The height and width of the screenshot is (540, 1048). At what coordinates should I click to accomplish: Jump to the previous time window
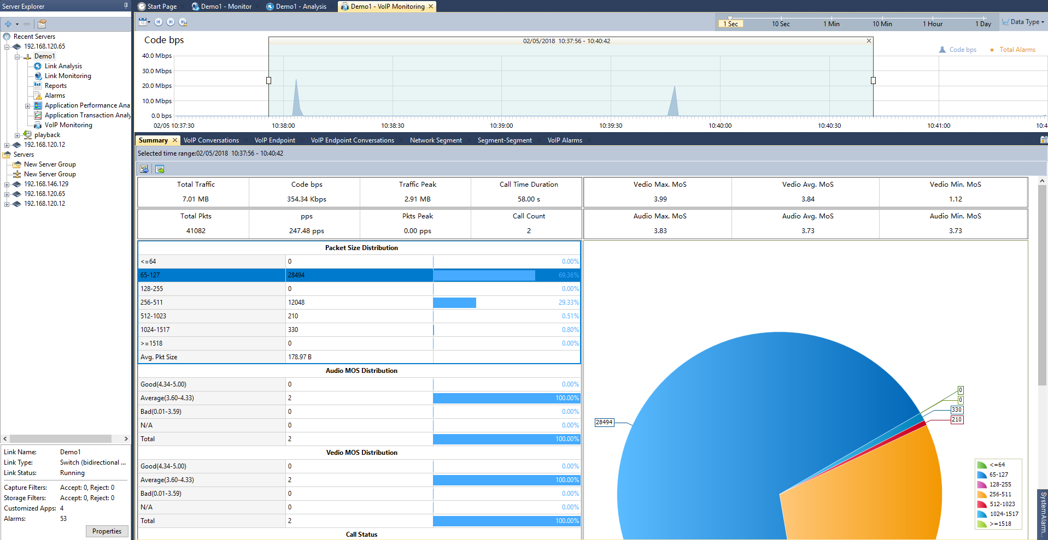pyautogui.click(x=159, y=22)
